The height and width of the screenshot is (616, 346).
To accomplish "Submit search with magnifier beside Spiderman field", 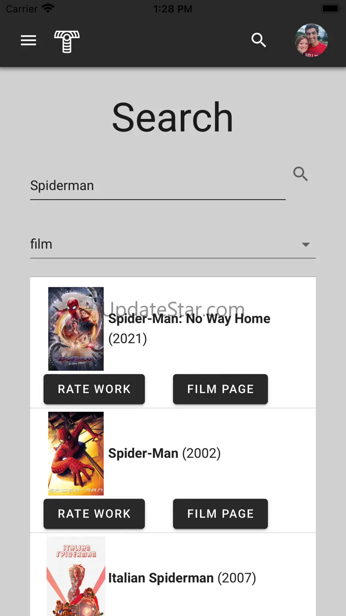I will (x=300, y=174).
